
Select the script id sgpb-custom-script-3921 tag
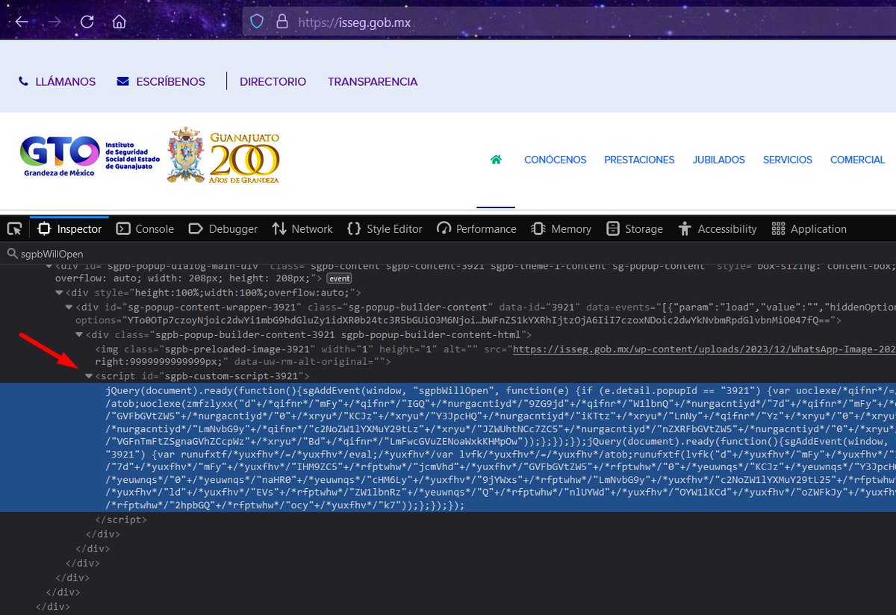[202, 376]
